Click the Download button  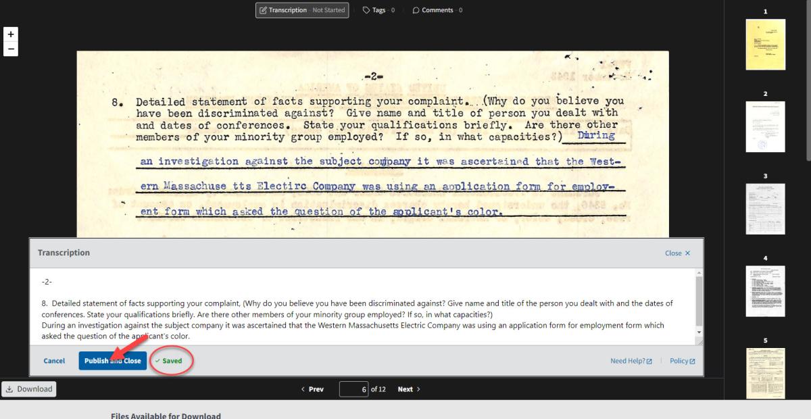point(29,389)
